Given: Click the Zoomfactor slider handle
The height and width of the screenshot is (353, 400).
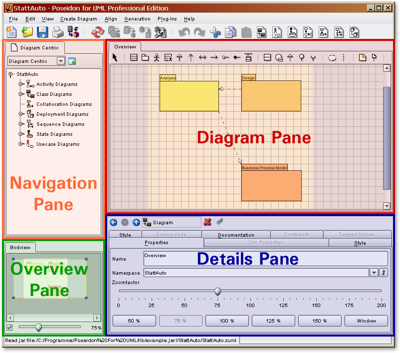Looking at the screenshot, I should 217,292.
